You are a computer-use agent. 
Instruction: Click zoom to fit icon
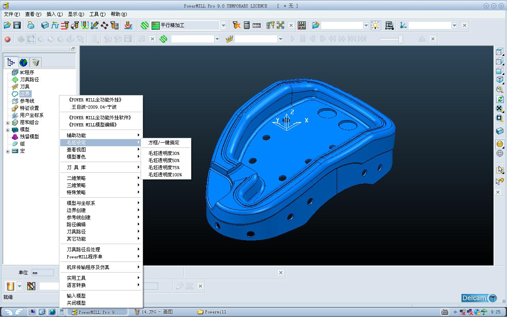500,108
